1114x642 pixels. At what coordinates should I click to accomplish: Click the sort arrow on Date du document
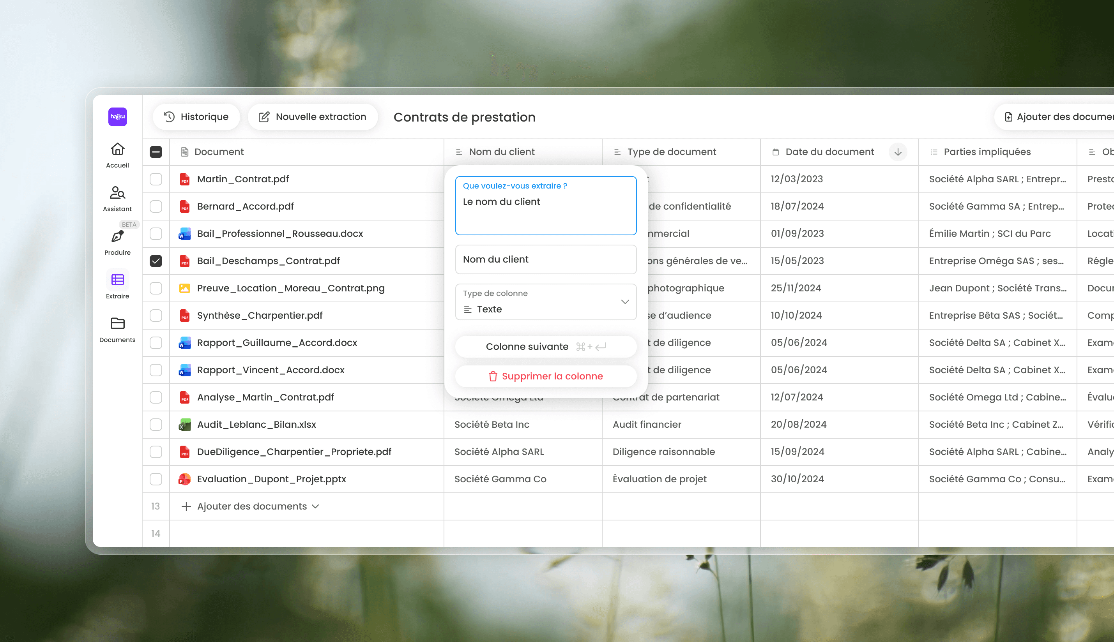tap(898, 152)
